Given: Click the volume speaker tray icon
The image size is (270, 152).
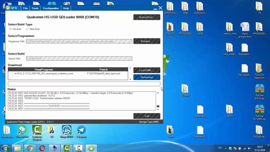Looking at the screenshot, I should point(249,148).
